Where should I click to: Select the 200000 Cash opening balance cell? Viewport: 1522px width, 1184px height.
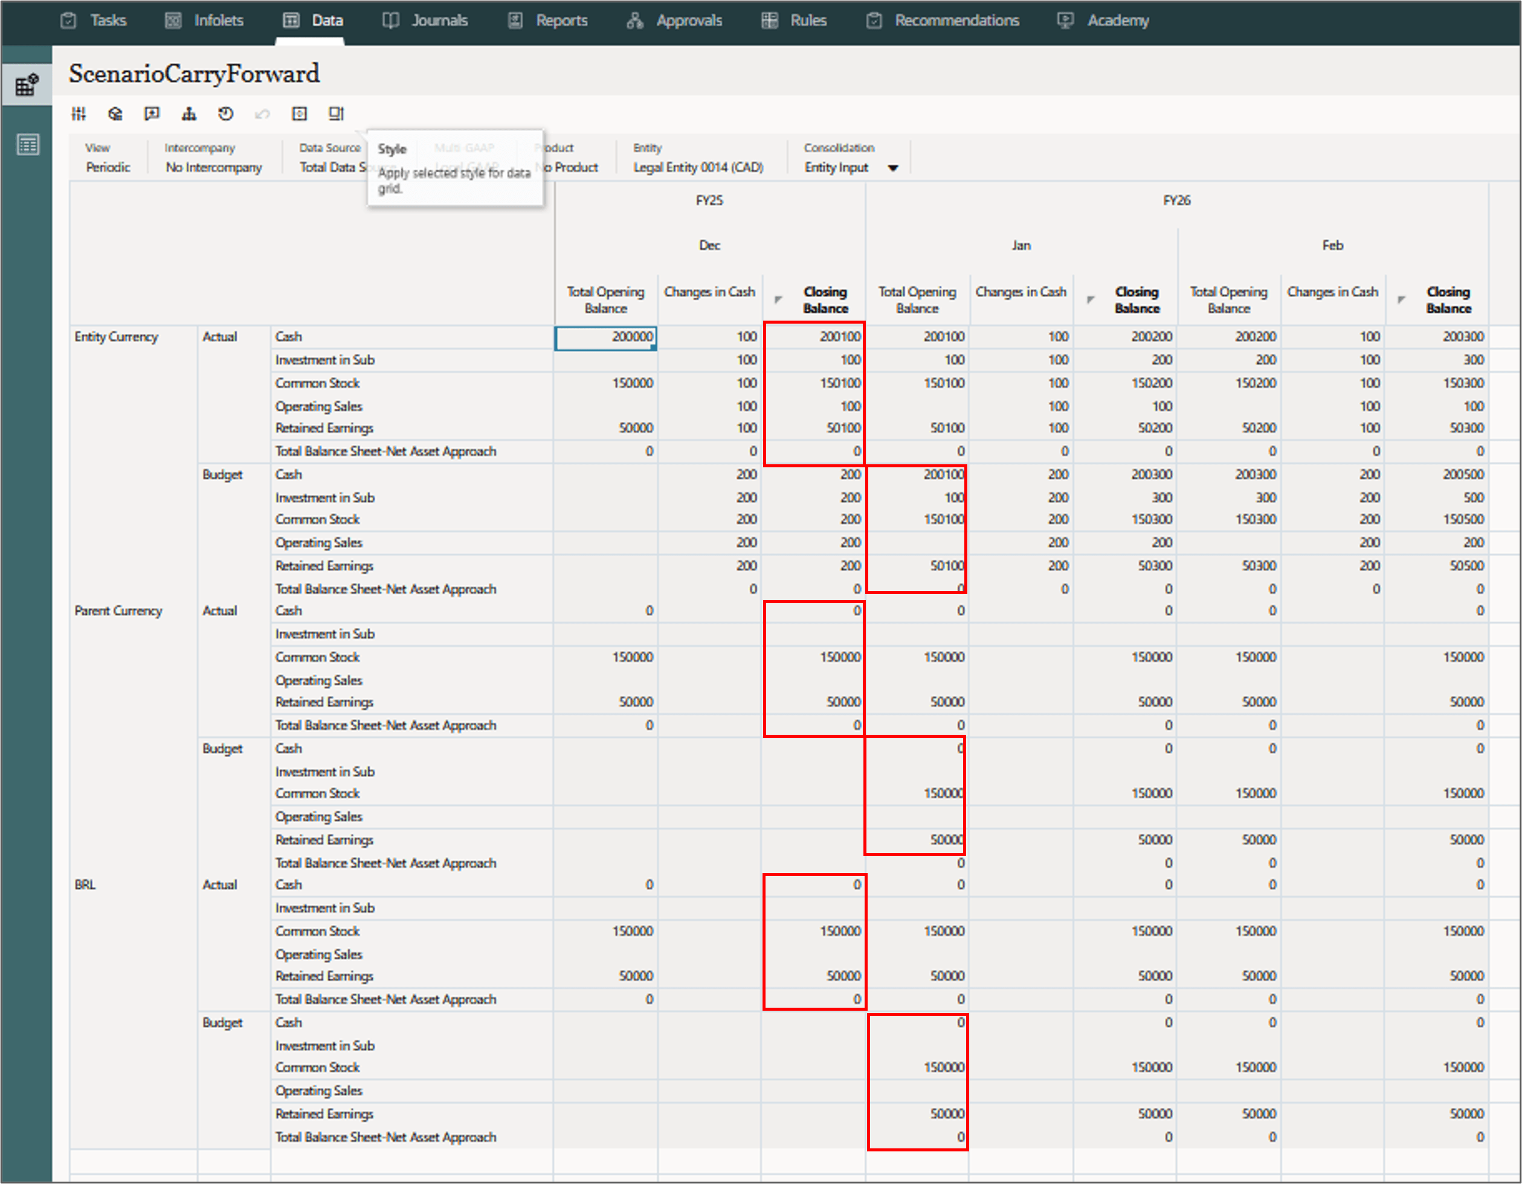[605, 337]
